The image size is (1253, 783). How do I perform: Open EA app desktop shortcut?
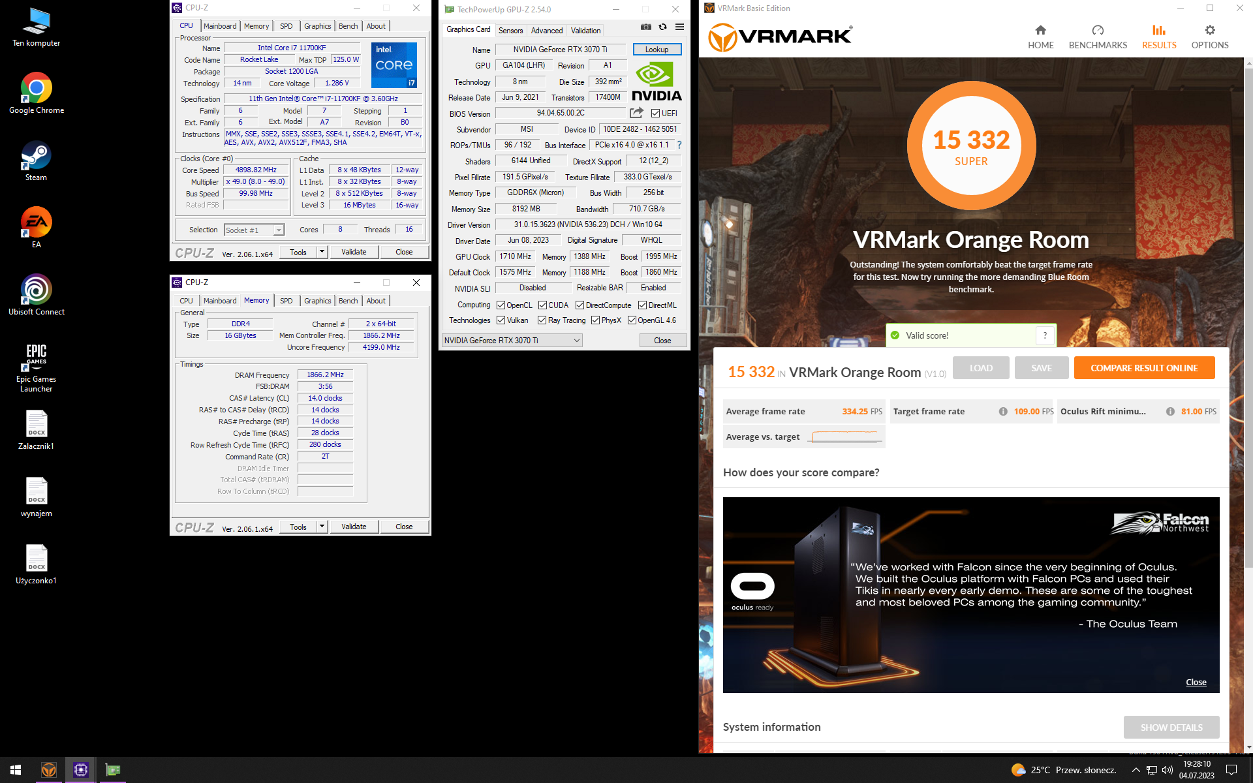pos(36,228)
